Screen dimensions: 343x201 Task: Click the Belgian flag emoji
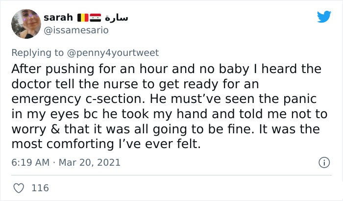pos(83,18)
